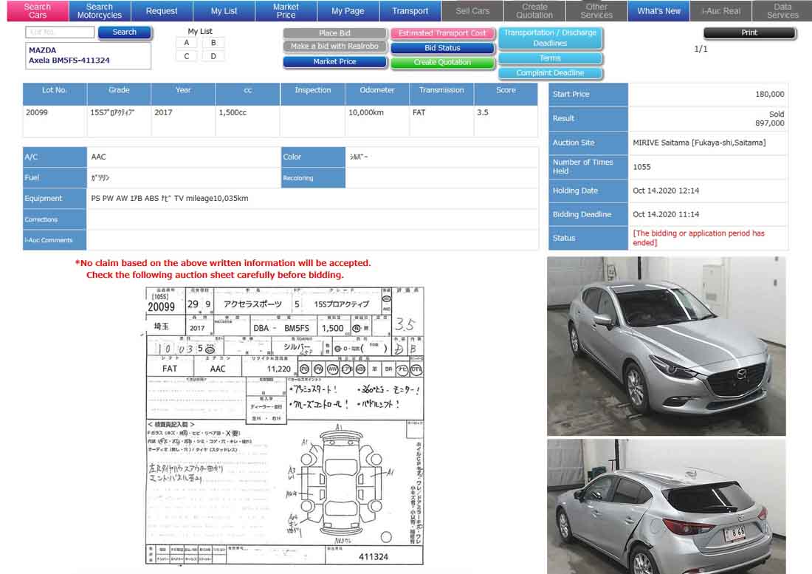Image resolution: width=812 pixels, height=574 pixels.
Task: Open the Sell Cars tab
Action: (x=472, y=11)
